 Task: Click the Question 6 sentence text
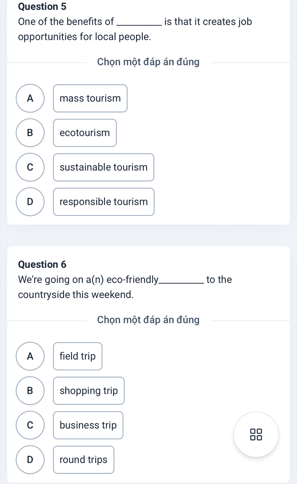coord(125,287)
